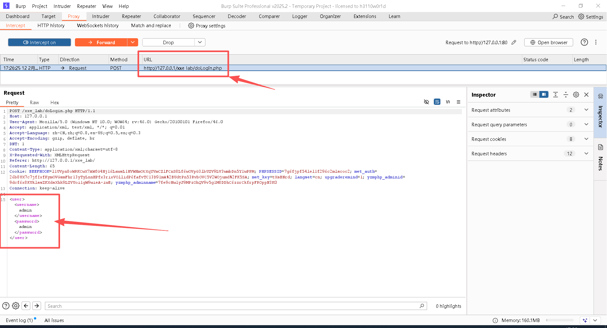The height and width of the screenshot is (328, 607).
Task: Click the memory usage progress bar
Action: coord(560,320)
